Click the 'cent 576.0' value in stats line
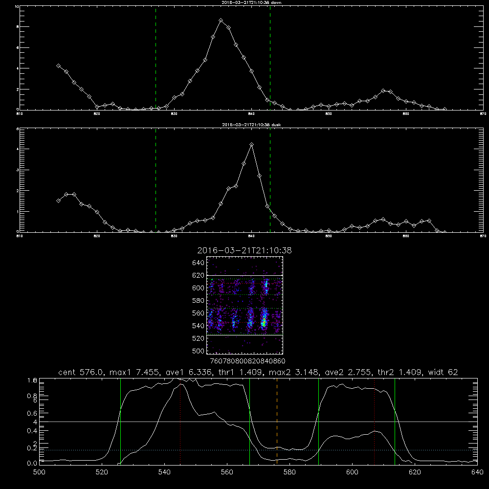The width and height of the screenshot is (489, 489). 81,372
